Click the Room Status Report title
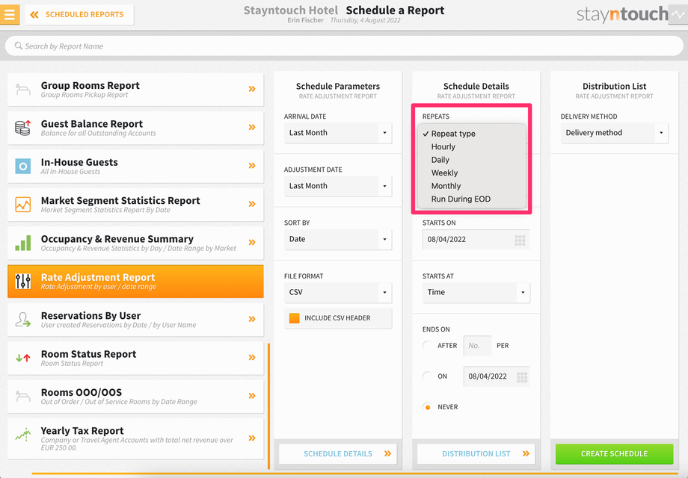 click(x=89, y=354)
